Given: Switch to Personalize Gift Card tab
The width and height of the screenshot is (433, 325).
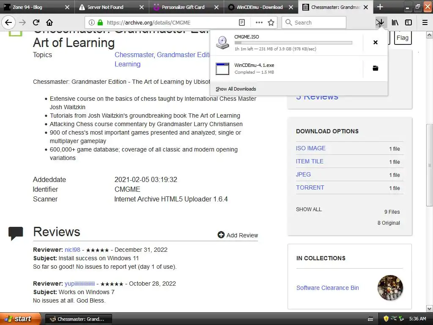Looking at the screenshot, I should coord(182,7).
